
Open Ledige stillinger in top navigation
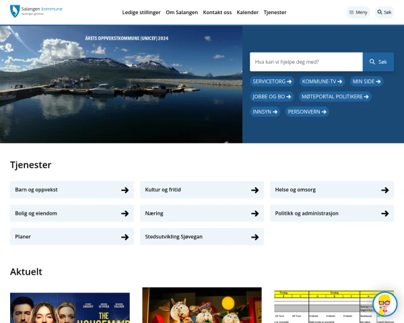pyautogui.click(x=141, y=12)
